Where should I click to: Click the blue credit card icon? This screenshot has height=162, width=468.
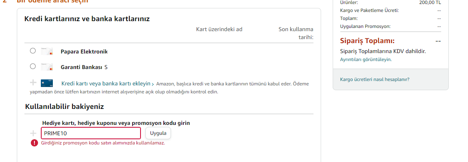coord(47,83)
